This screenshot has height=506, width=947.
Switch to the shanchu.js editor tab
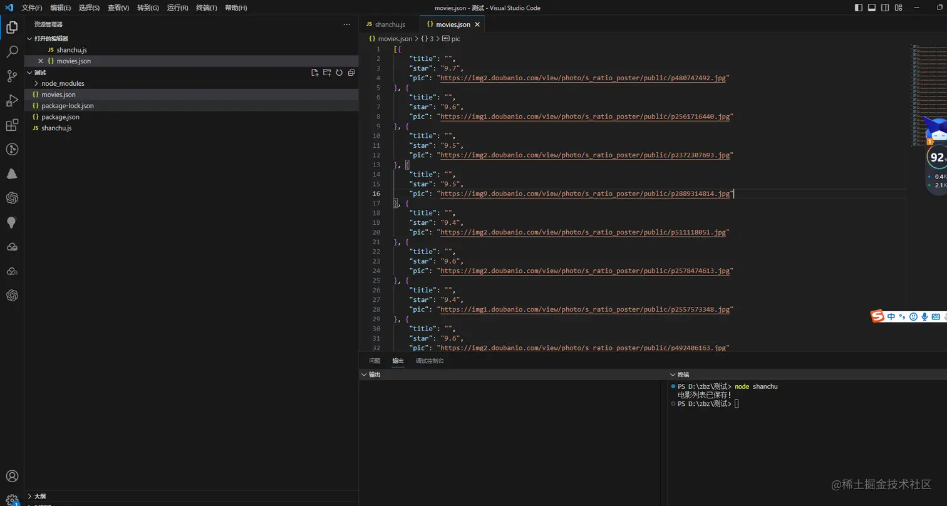[390, 24]
